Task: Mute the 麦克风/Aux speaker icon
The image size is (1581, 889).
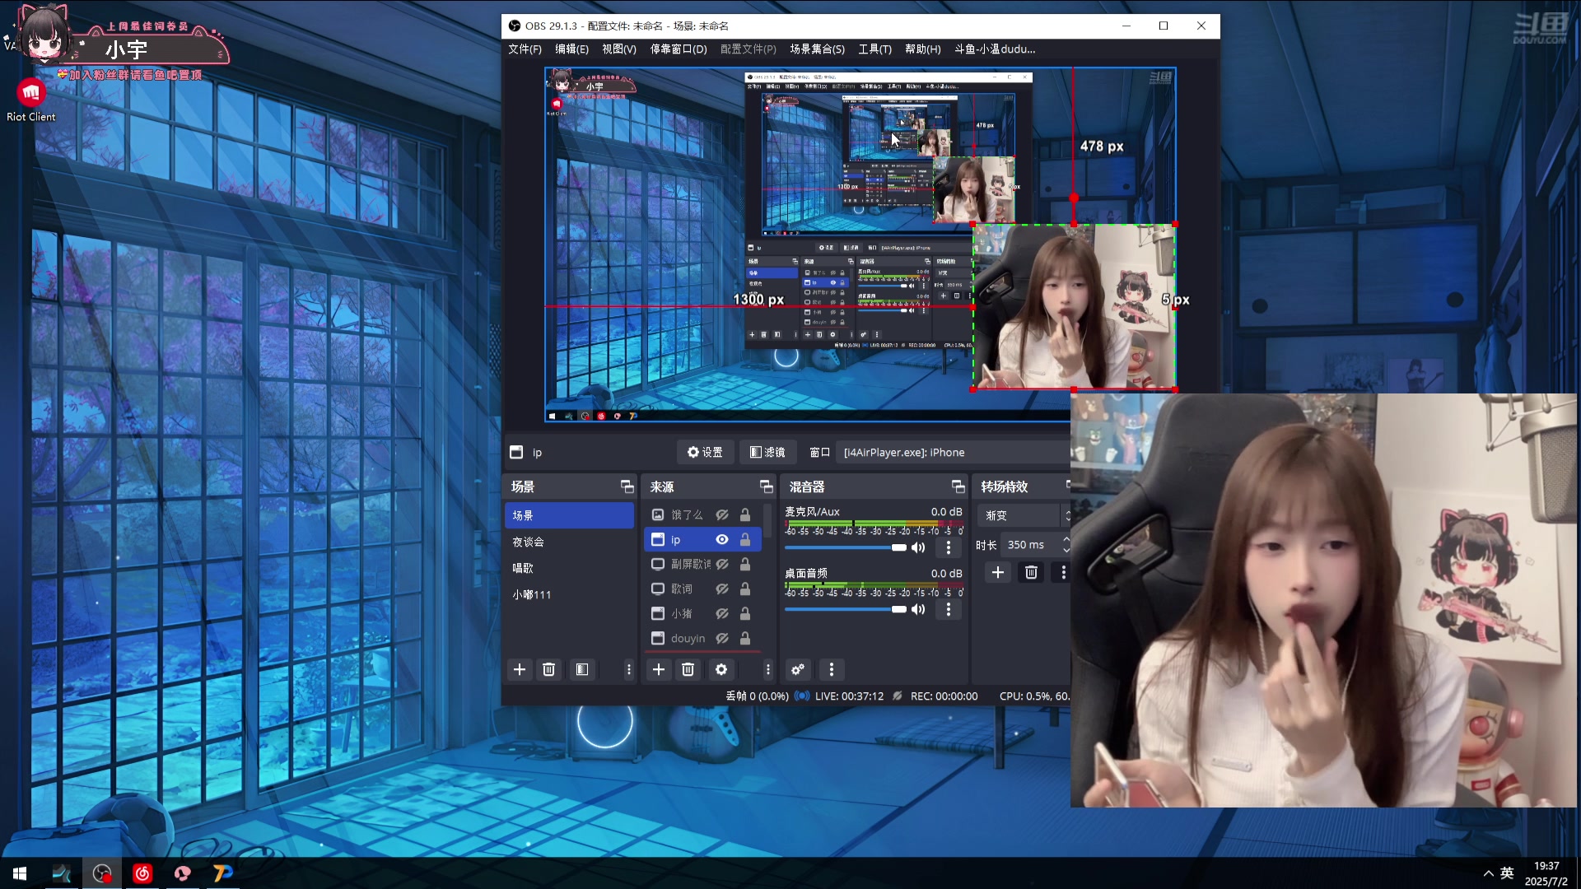Action: pos(919,547)
